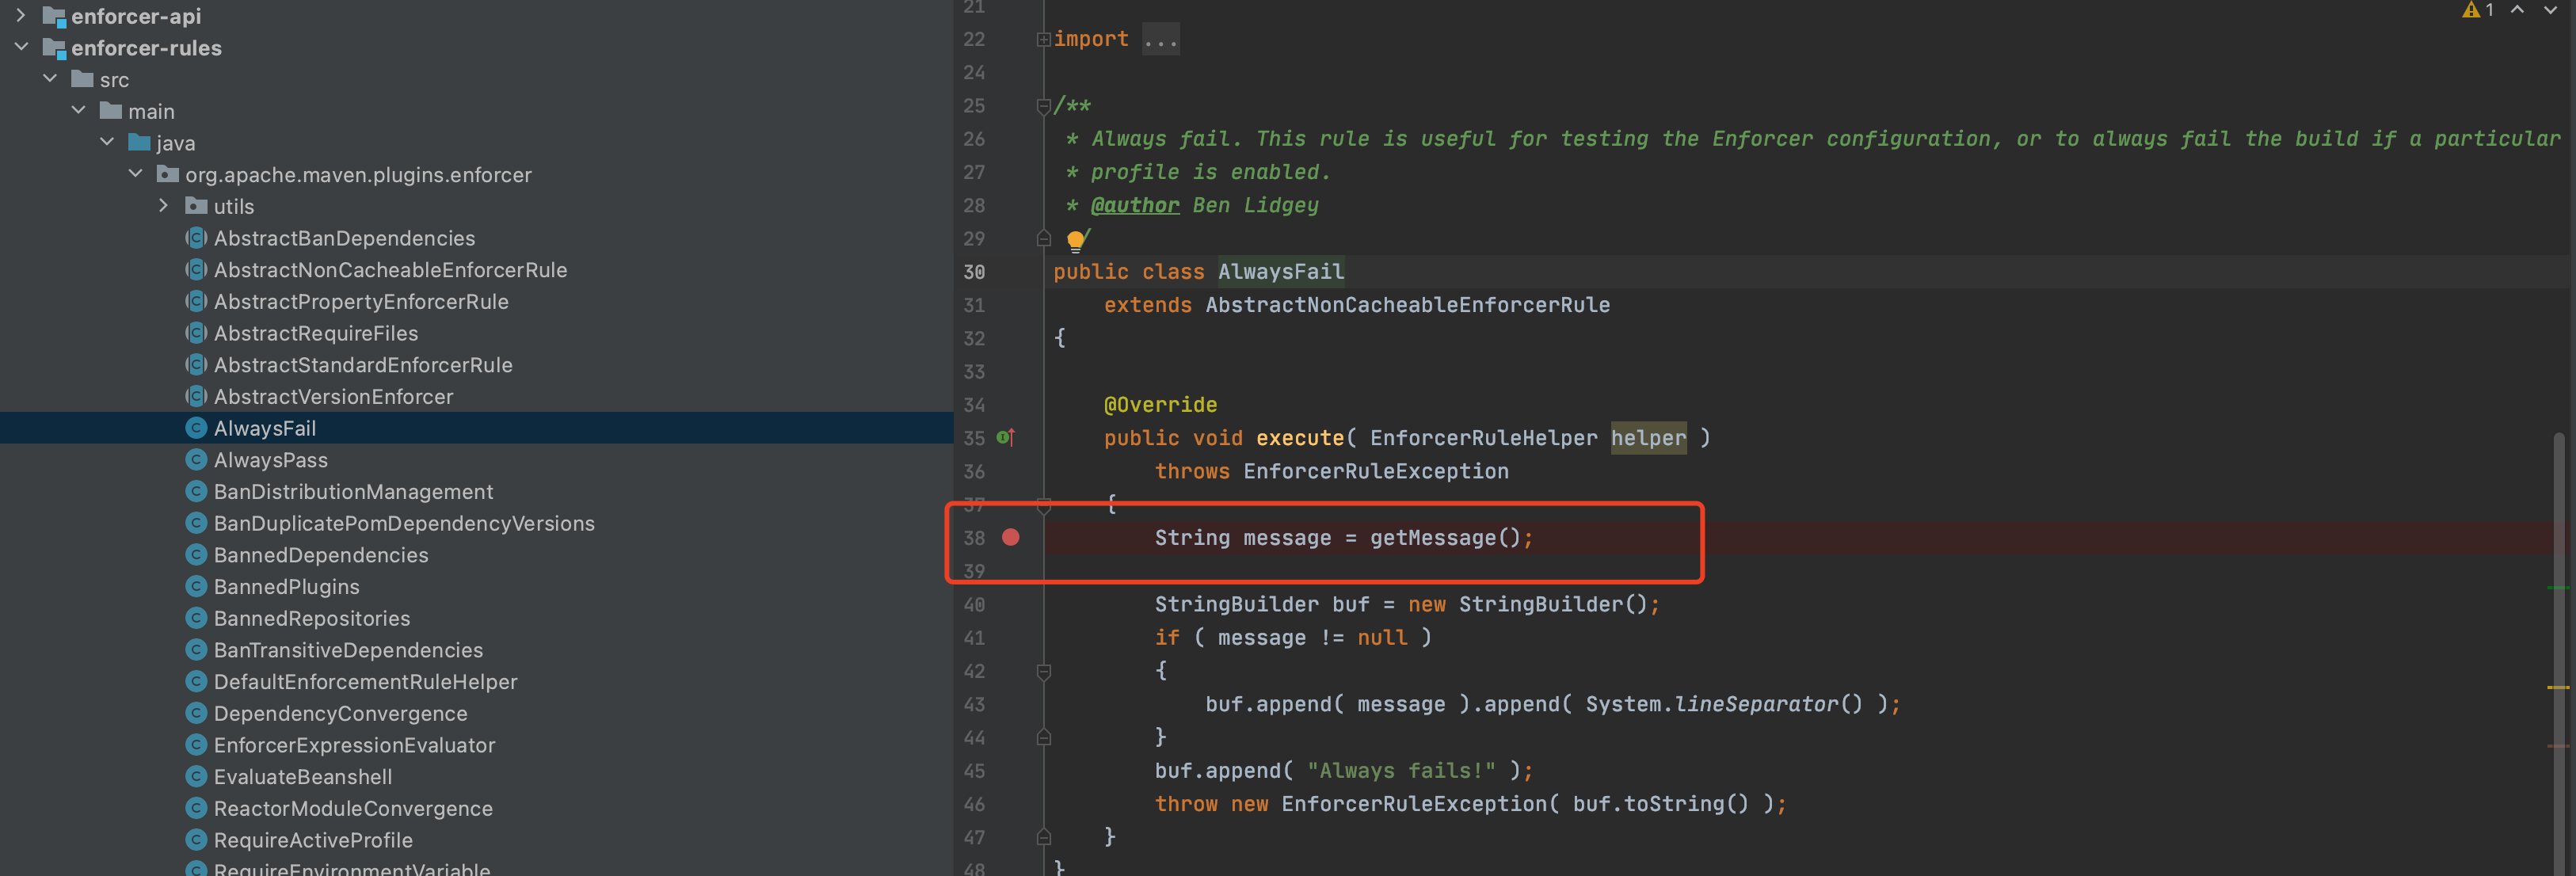
Task: Collapse the enforcer-rules module
Action: (21, 47)
